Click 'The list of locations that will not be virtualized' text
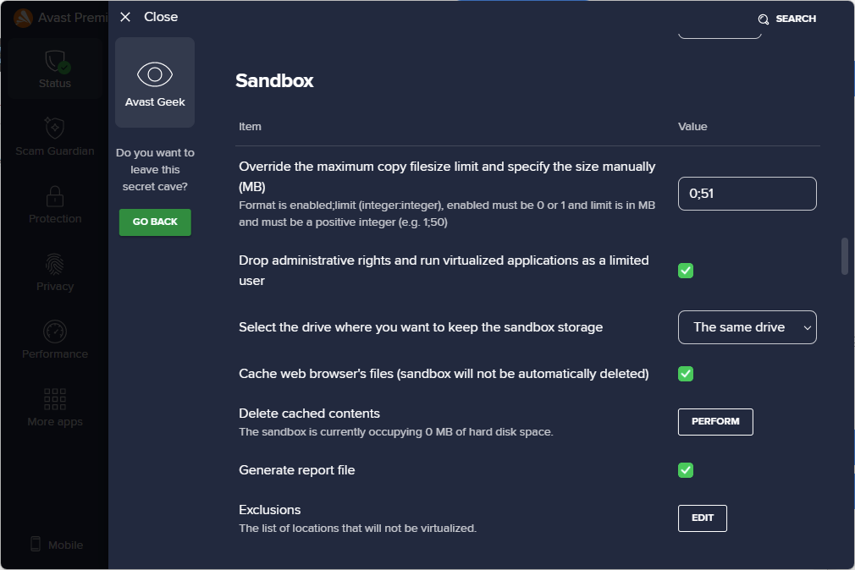This screenshot has height=570, width=855. tap(358, 528)
